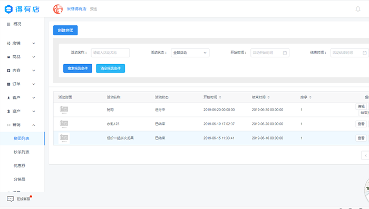Viewport: 369px width, 209px height.
Task: Expand the 客户 menu chevron
Action: coord(34,98)
